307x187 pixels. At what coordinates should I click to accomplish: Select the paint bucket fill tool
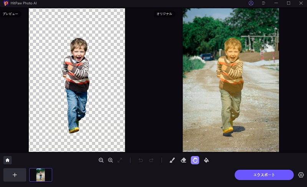(x=206, y=160)
